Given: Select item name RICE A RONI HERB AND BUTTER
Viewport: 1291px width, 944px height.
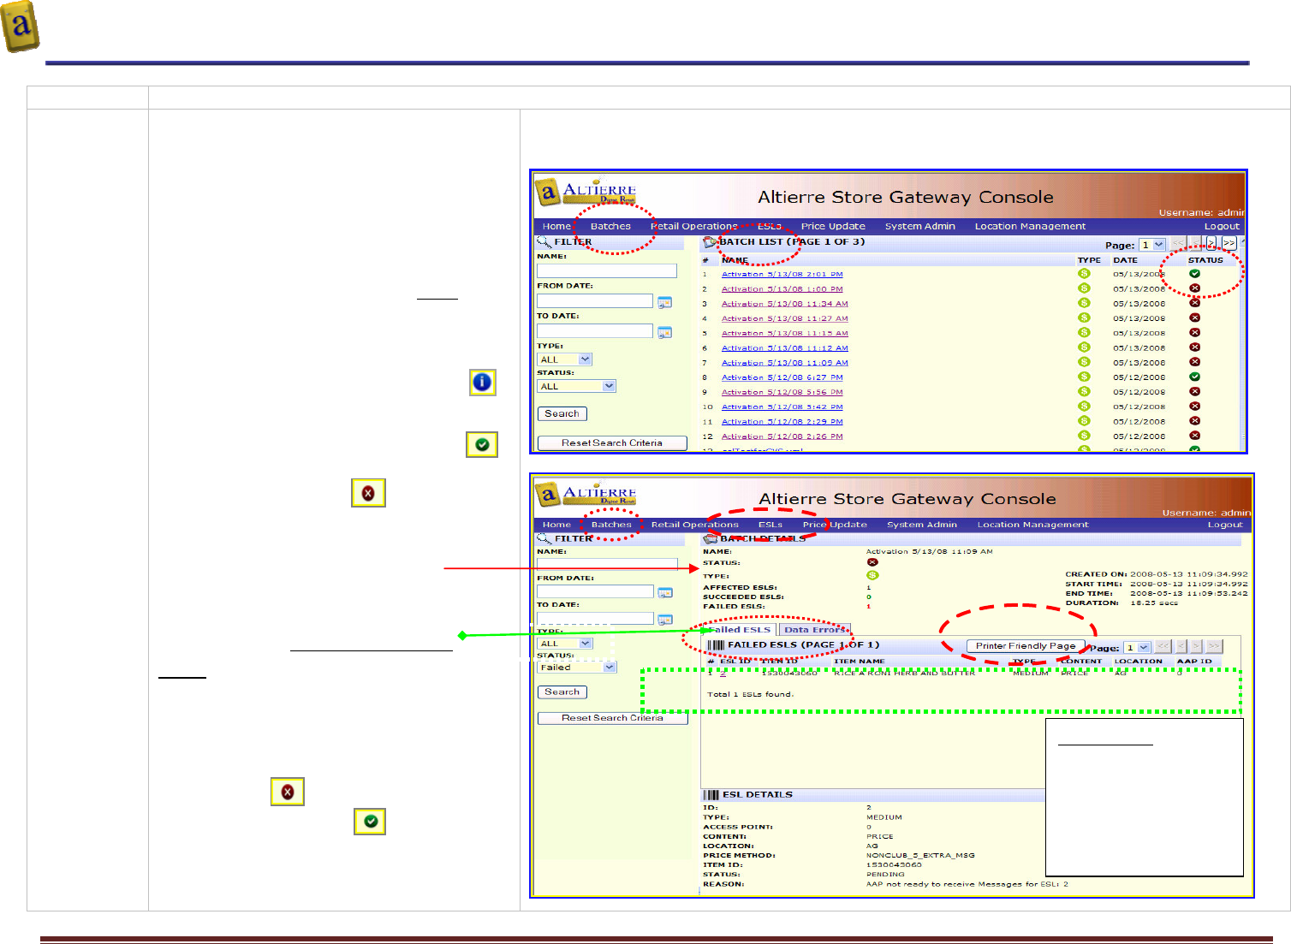Looking at the screenshot, I should point(904,673).
